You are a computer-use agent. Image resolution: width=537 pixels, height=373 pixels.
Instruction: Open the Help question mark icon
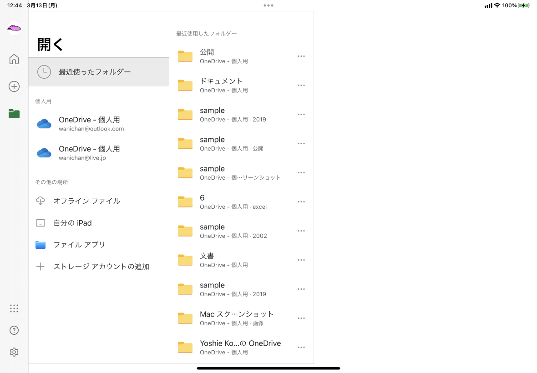14,330
